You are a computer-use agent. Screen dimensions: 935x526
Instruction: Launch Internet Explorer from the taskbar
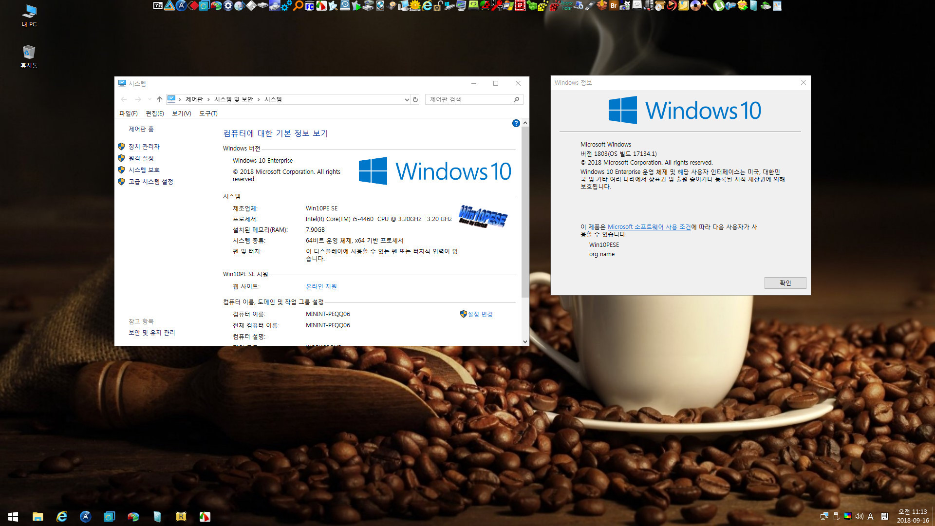point(62,516)
